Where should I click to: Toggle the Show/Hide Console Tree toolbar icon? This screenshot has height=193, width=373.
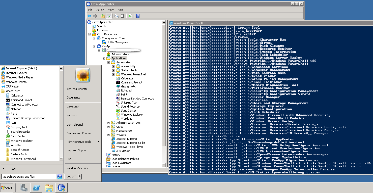click(109, 16)
